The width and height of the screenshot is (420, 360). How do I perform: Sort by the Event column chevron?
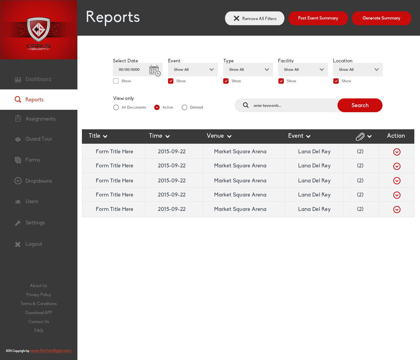click(x=308, y=136)
